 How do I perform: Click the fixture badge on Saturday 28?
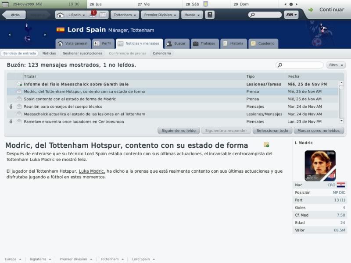(x=205, y=4)
